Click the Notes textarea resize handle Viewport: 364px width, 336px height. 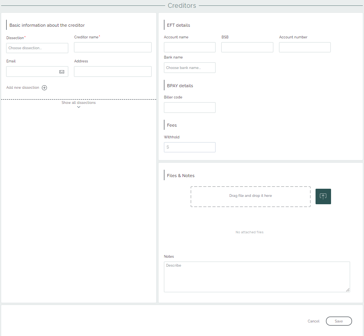348,290
